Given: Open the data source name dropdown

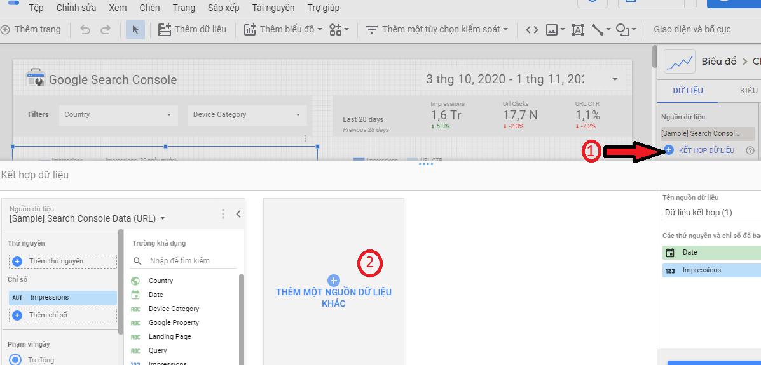Looking at the screenshot, I should (87, 218).
